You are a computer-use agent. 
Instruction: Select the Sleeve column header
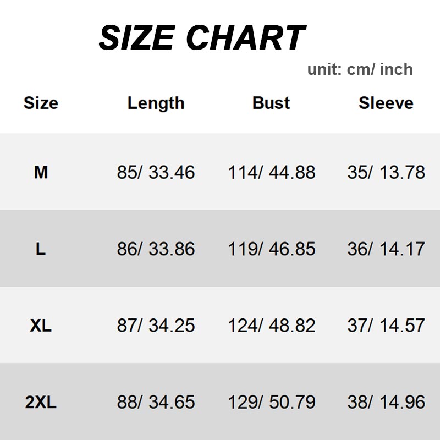coord(386,103)
